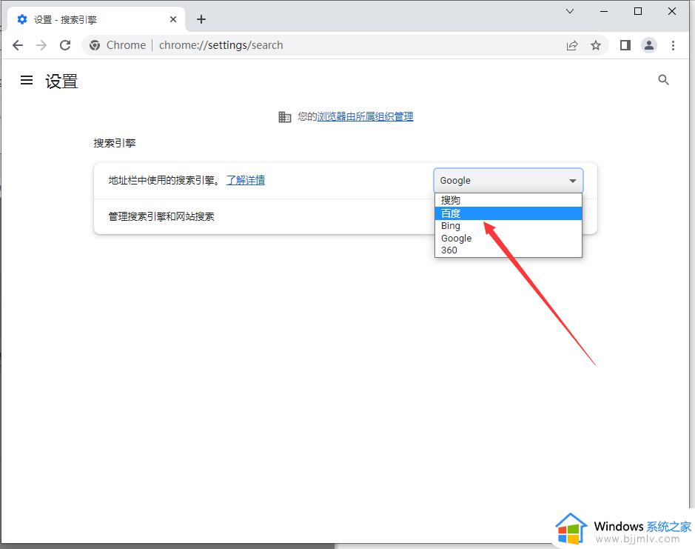Image resolution: width=695 pixels, height=549 pixels.
Task: Open the side panel icon
Action: tap(625, 45)
